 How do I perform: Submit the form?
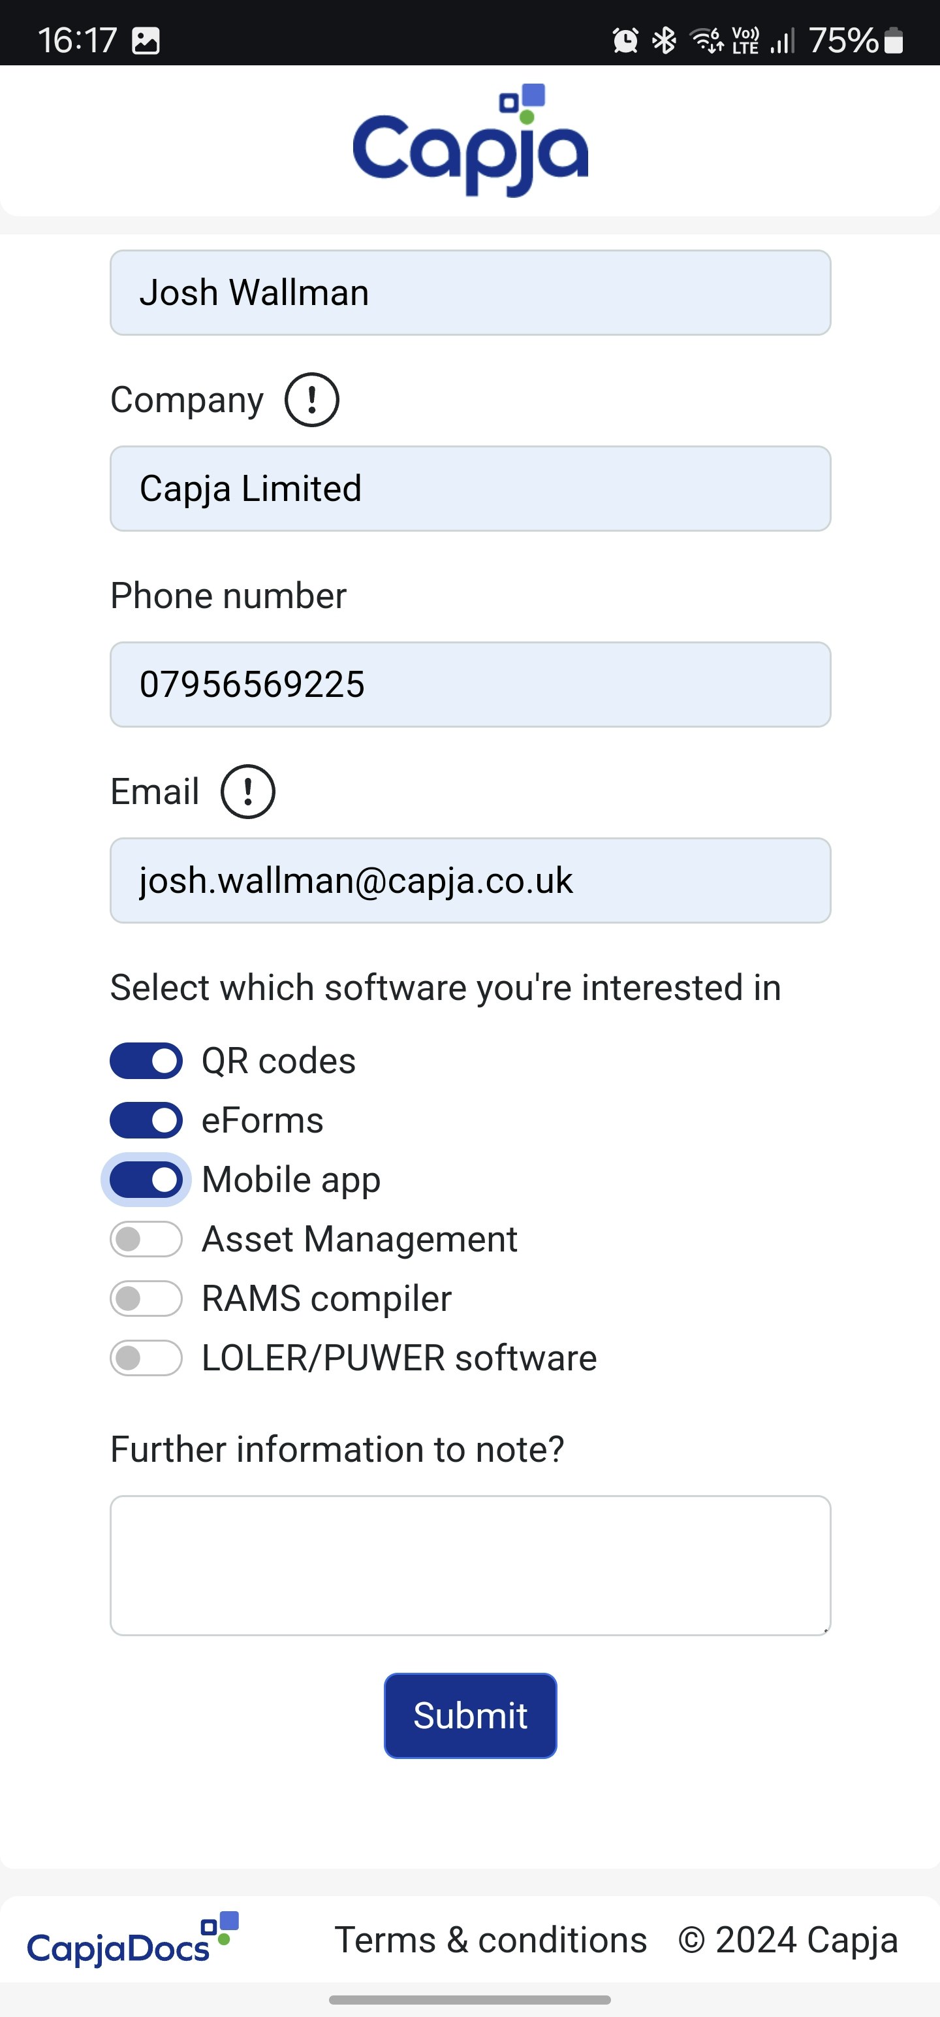coord(471,1715)
